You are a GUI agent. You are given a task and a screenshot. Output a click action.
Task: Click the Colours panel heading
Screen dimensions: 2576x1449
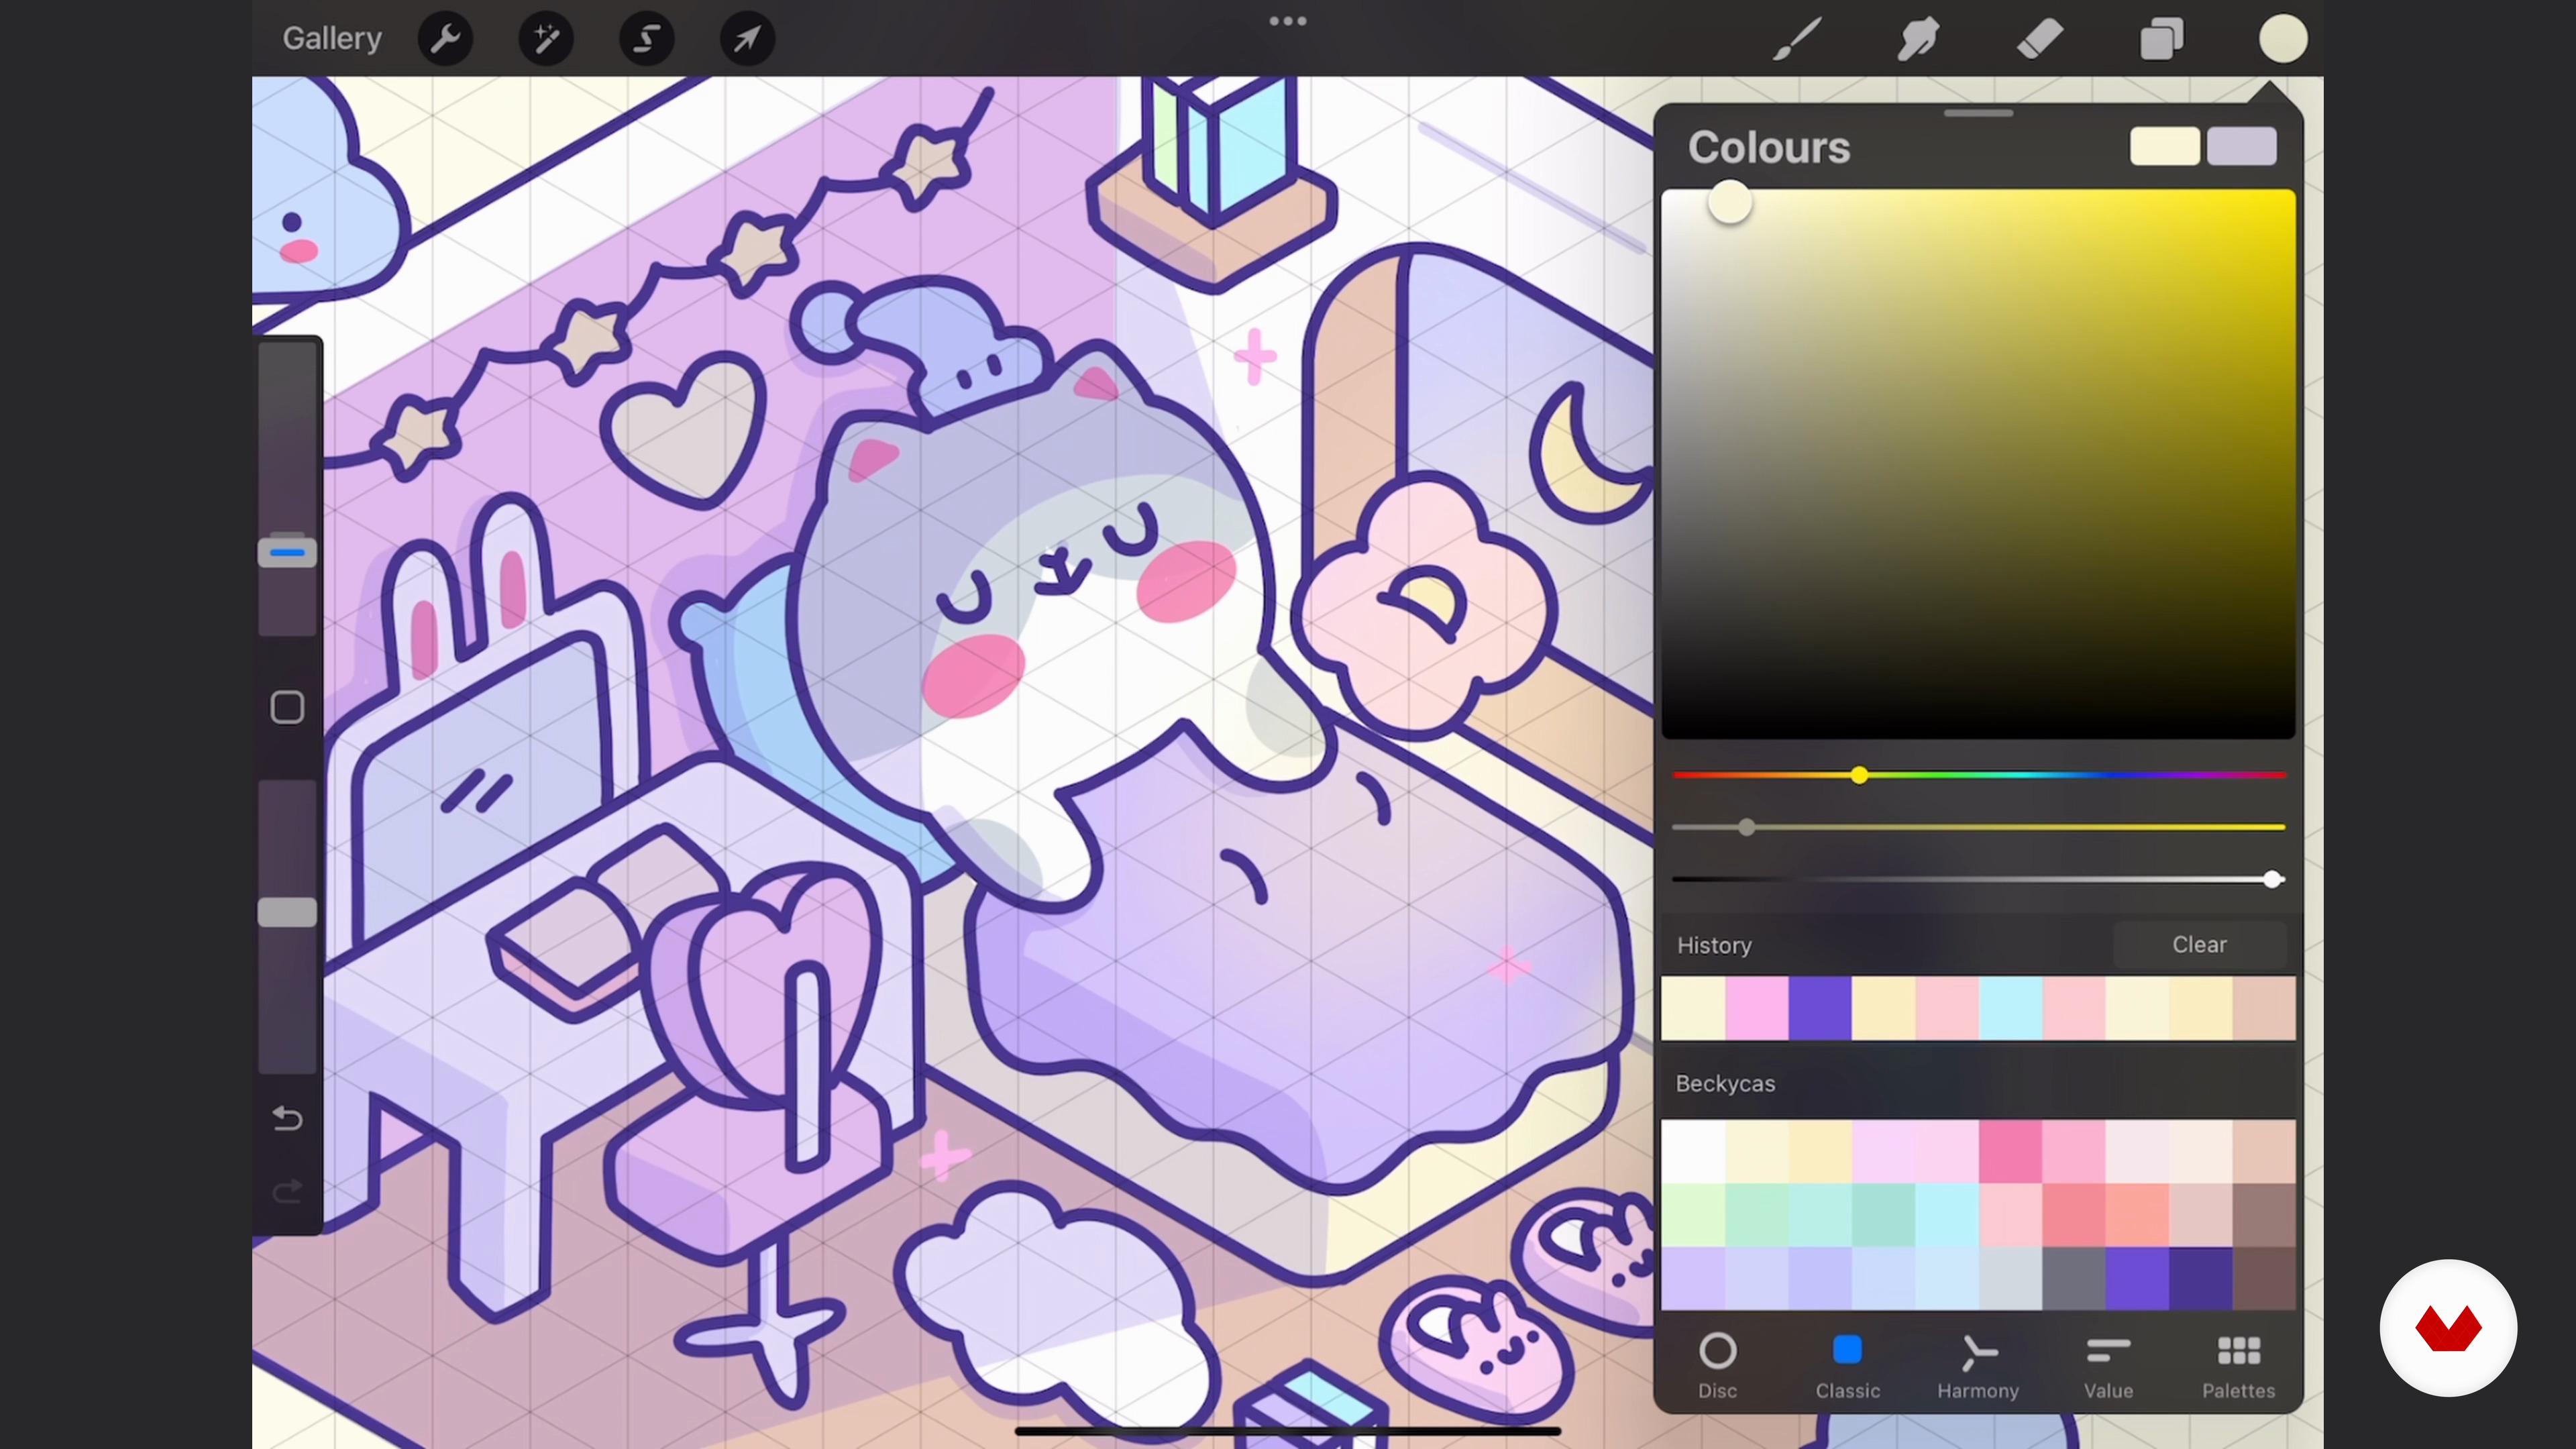point(1769,147)
